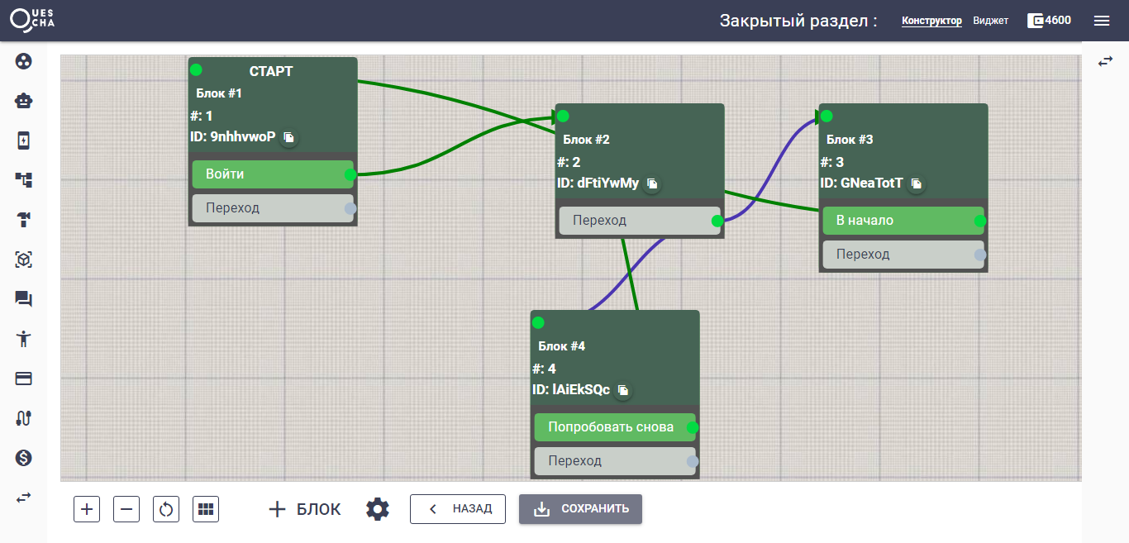Reset canvas view with the rotate button

(166, 509)
